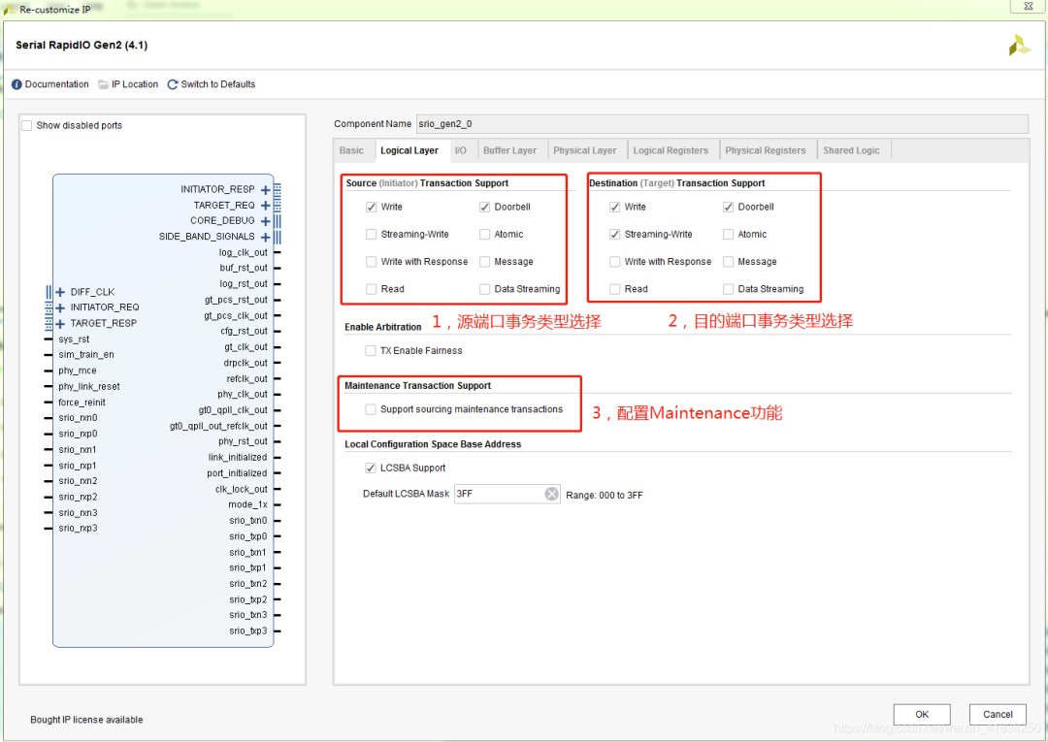The image size is (1048, 742).
Task: Expand the TARGET_RESP port plus icon
Action: pyautogui.click(x=60, y=324)
